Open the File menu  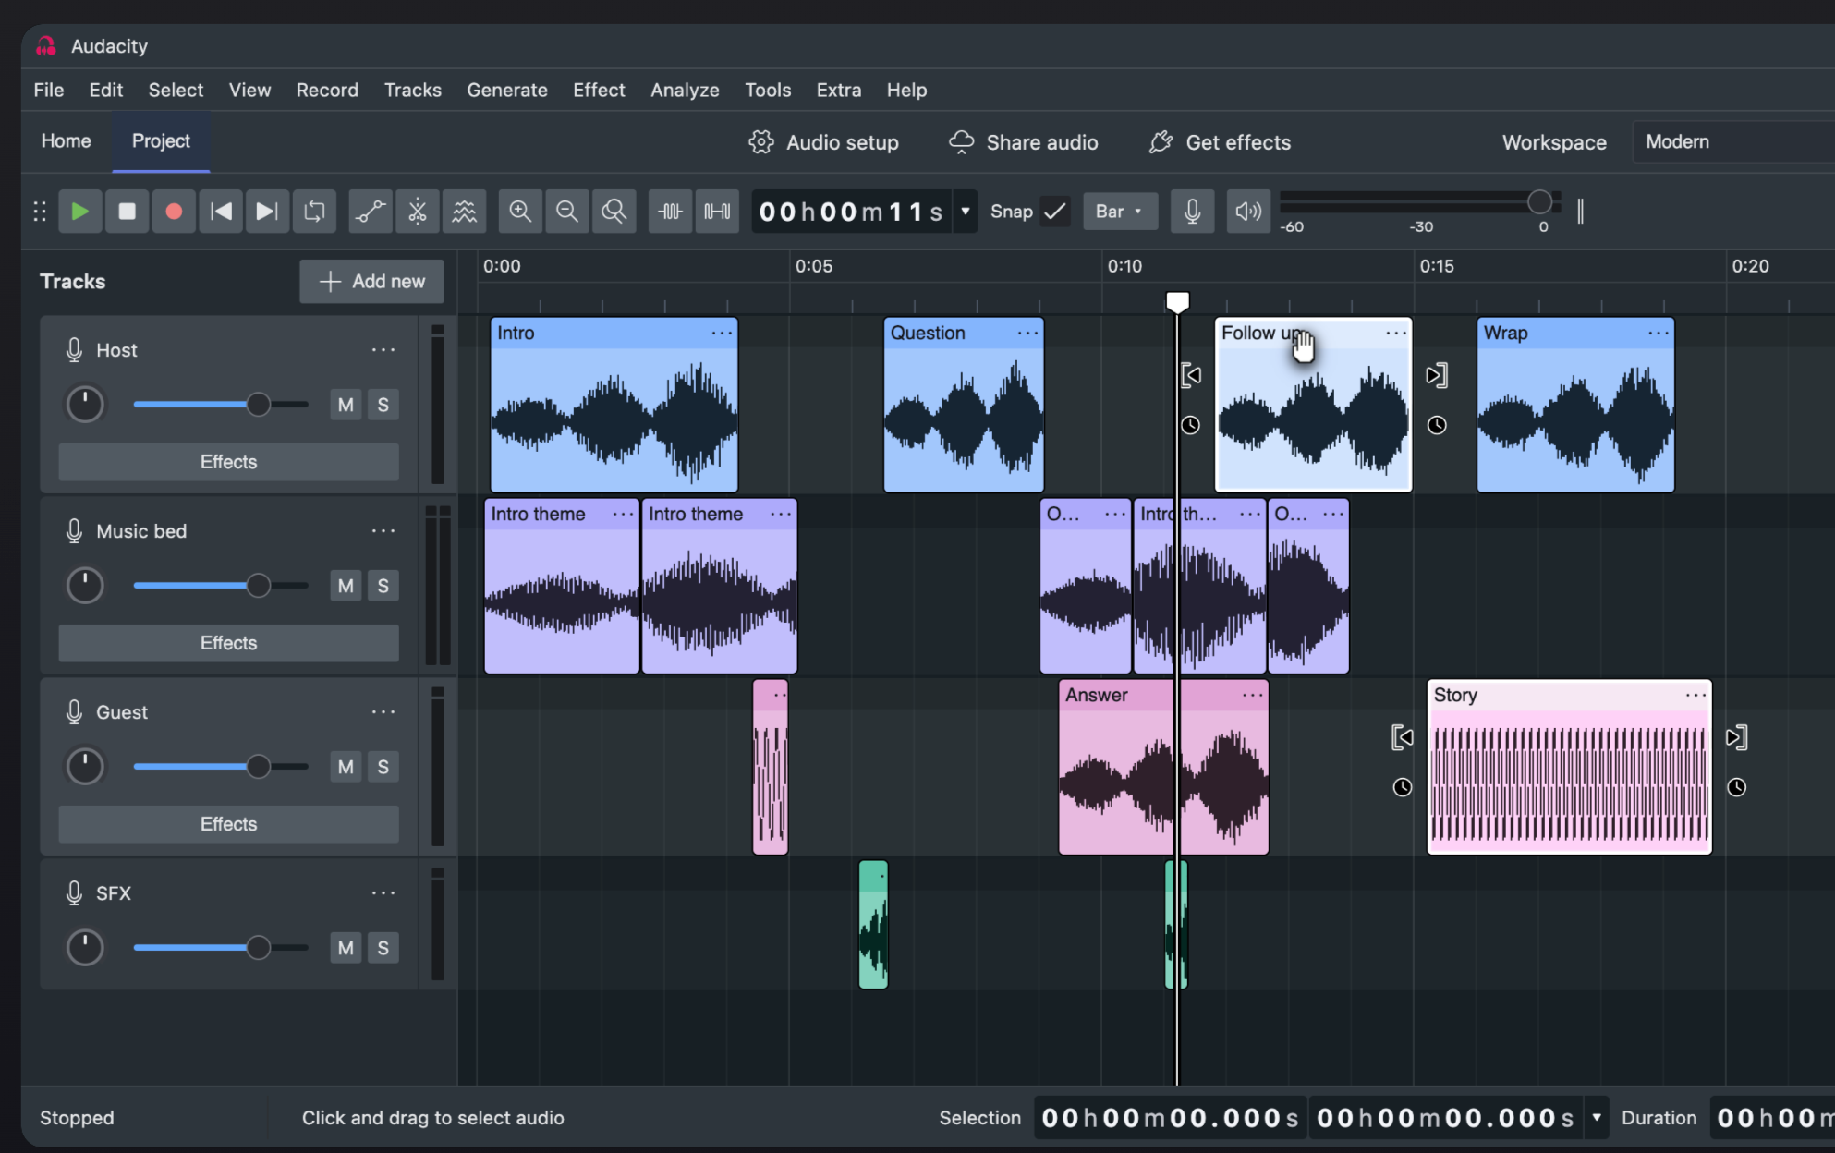pyautogui.click(x=49, y=90)
